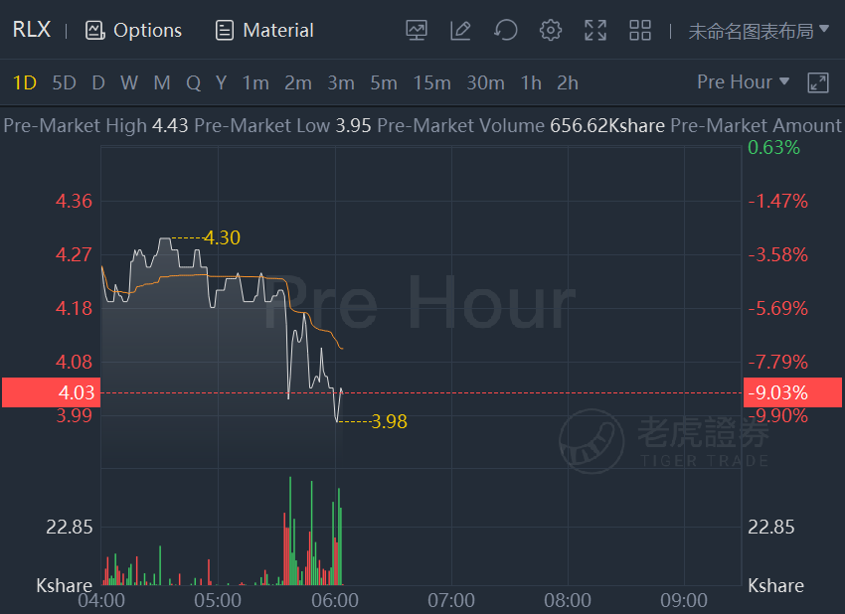The height and width of the screenshot is (614, 845).
Task: Click the refresh chart icon
Action: tap(505, 30)
